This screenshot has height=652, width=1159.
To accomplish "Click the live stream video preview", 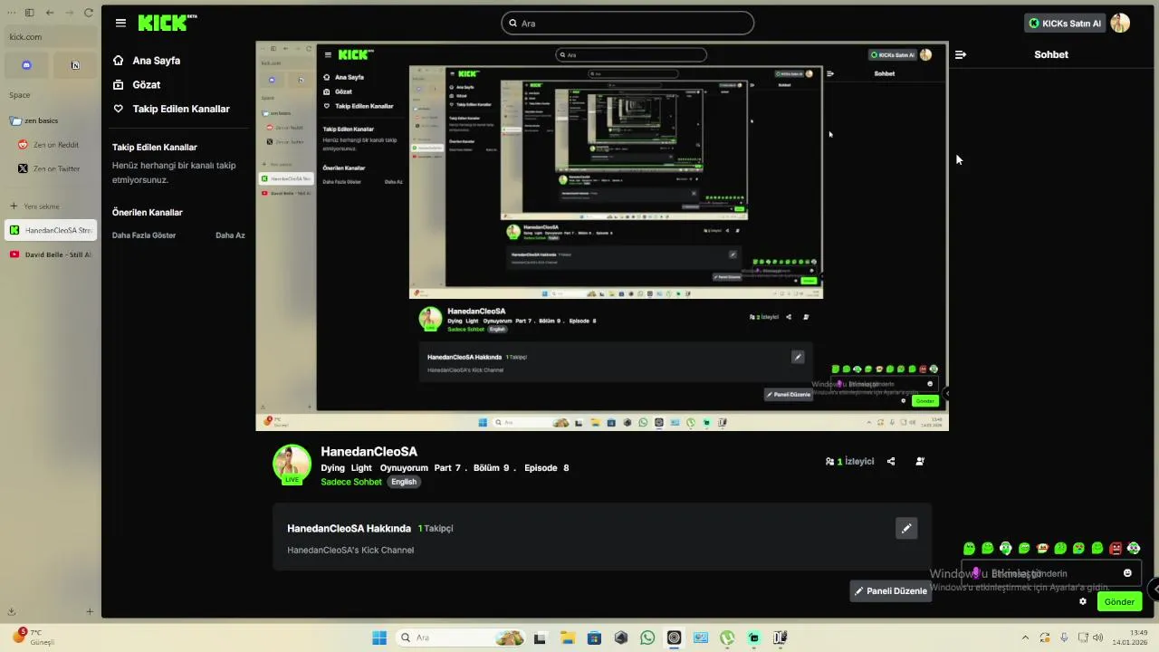I will pos(602,235).
